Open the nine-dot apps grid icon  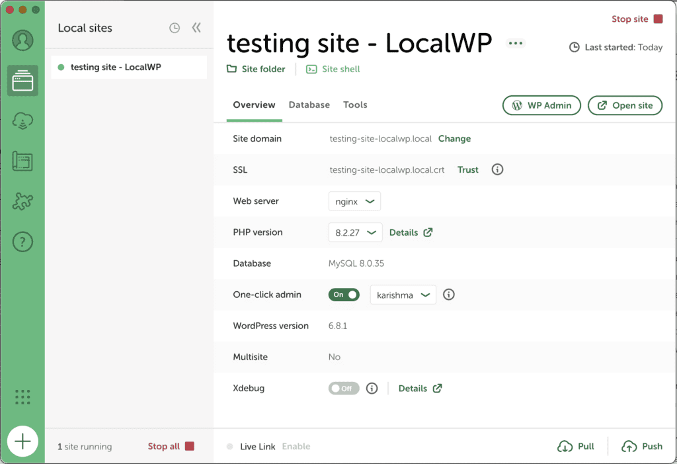(x=22, y=396)
